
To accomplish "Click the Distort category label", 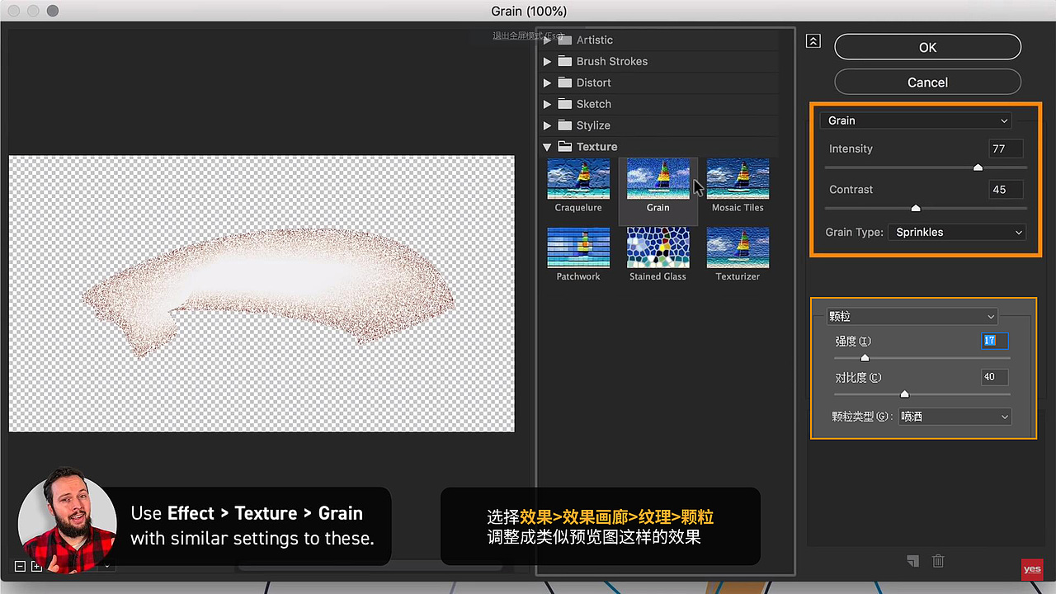I will (594, 82).
